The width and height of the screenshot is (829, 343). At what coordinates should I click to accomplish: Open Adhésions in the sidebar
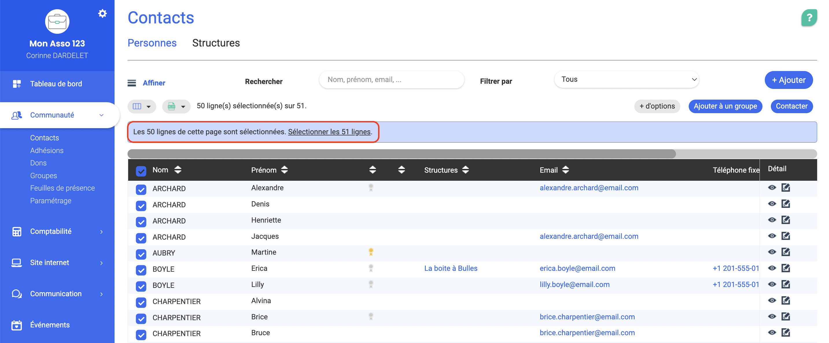(x=47, y=150)
